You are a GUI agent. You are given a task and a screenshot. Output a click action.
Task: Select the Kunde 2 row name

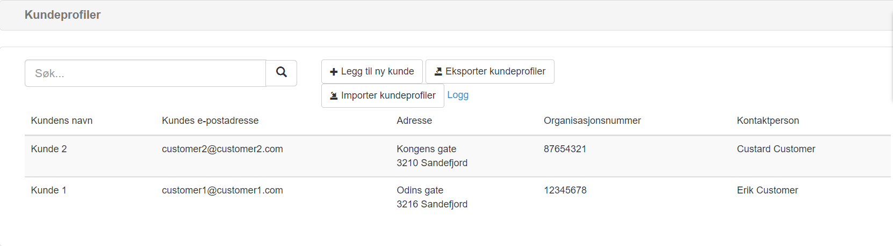[49, 149]
